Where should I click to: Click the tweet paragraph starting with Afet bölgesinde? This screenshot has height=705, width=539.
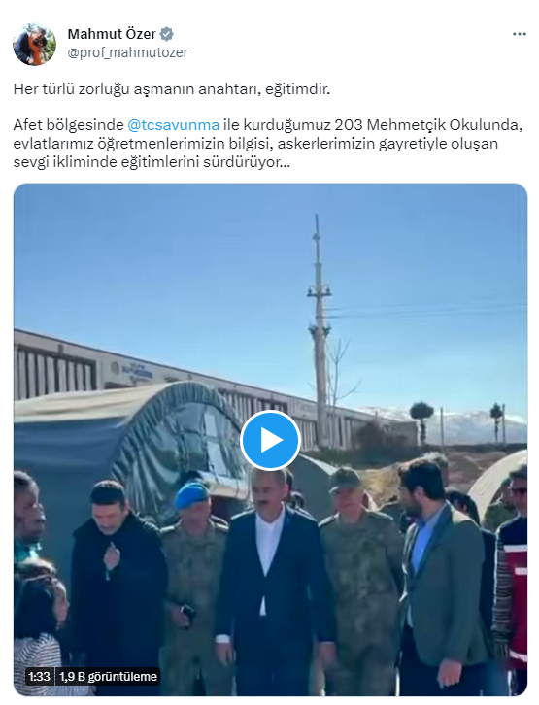[268, 144]
